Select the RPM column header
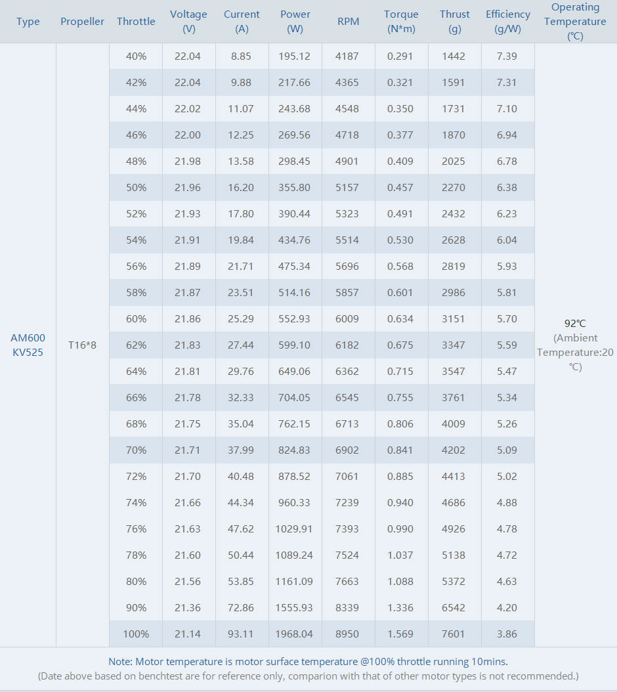 click(348, 22)
